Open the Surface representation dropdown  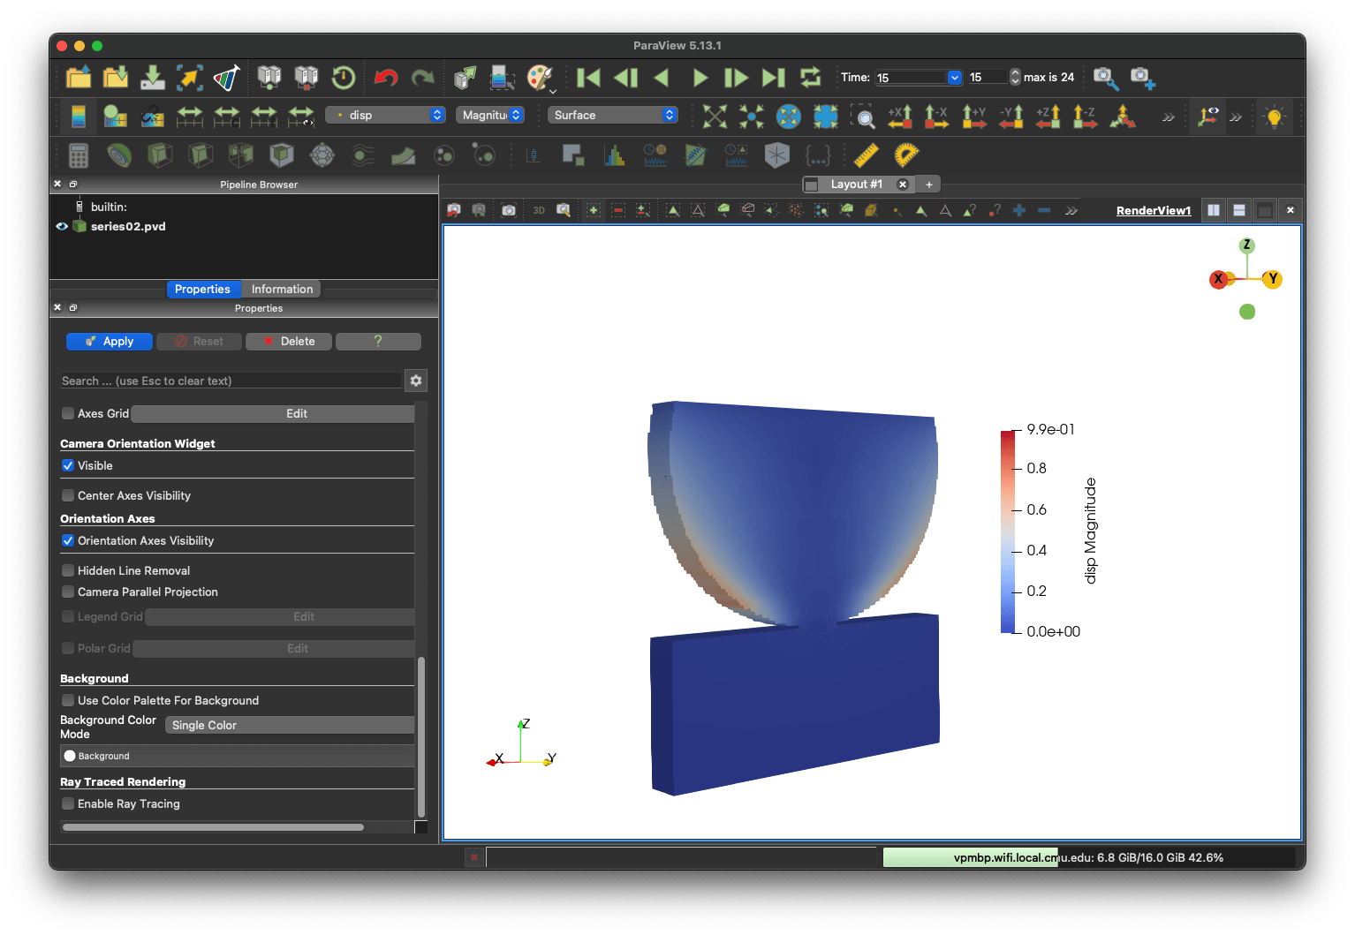tap(613, 115)
